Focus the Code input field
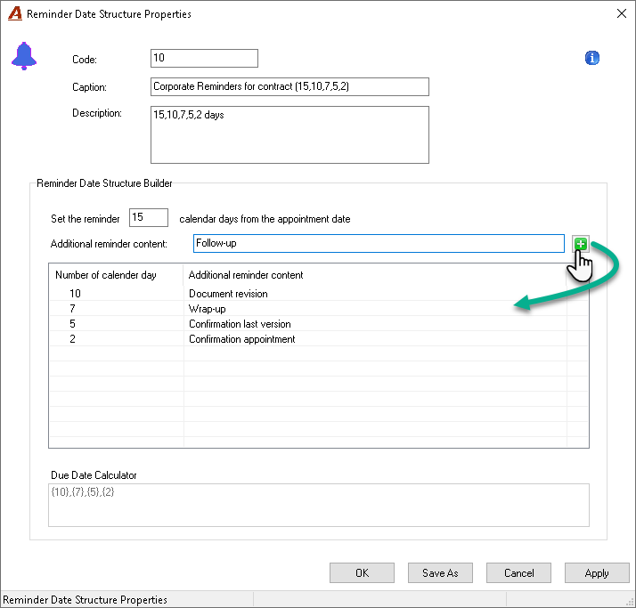 [204, 58]
